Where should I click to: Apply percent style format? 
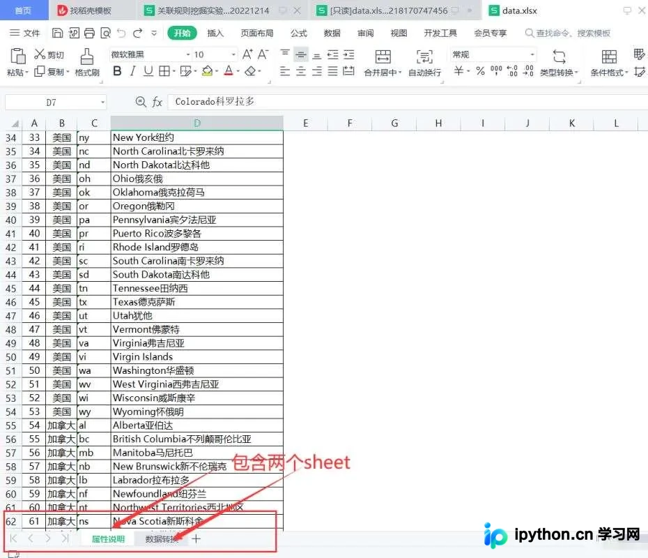click(480, 71)
